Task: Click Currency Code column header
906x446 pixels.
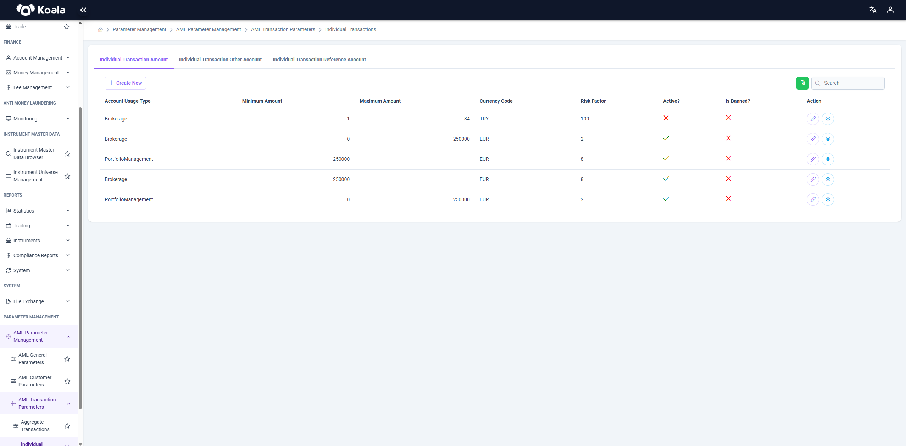Action: 496,101
